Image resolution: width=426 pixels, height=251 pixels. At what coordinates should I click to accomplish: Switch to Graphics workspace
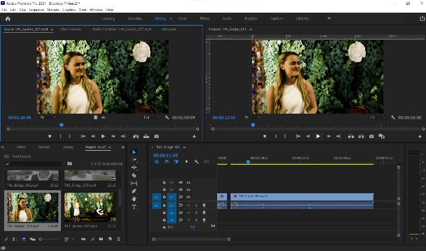[x=251, y=18]
